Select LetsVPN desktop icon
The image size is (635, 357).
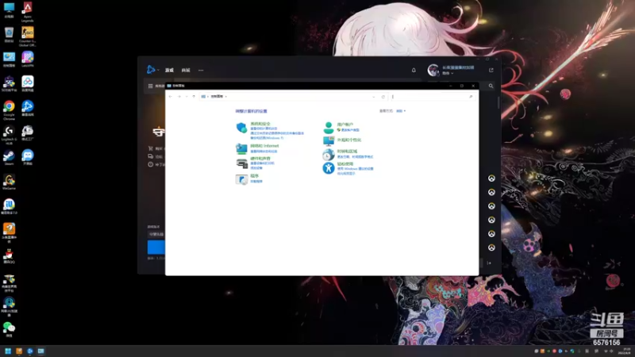28,59
